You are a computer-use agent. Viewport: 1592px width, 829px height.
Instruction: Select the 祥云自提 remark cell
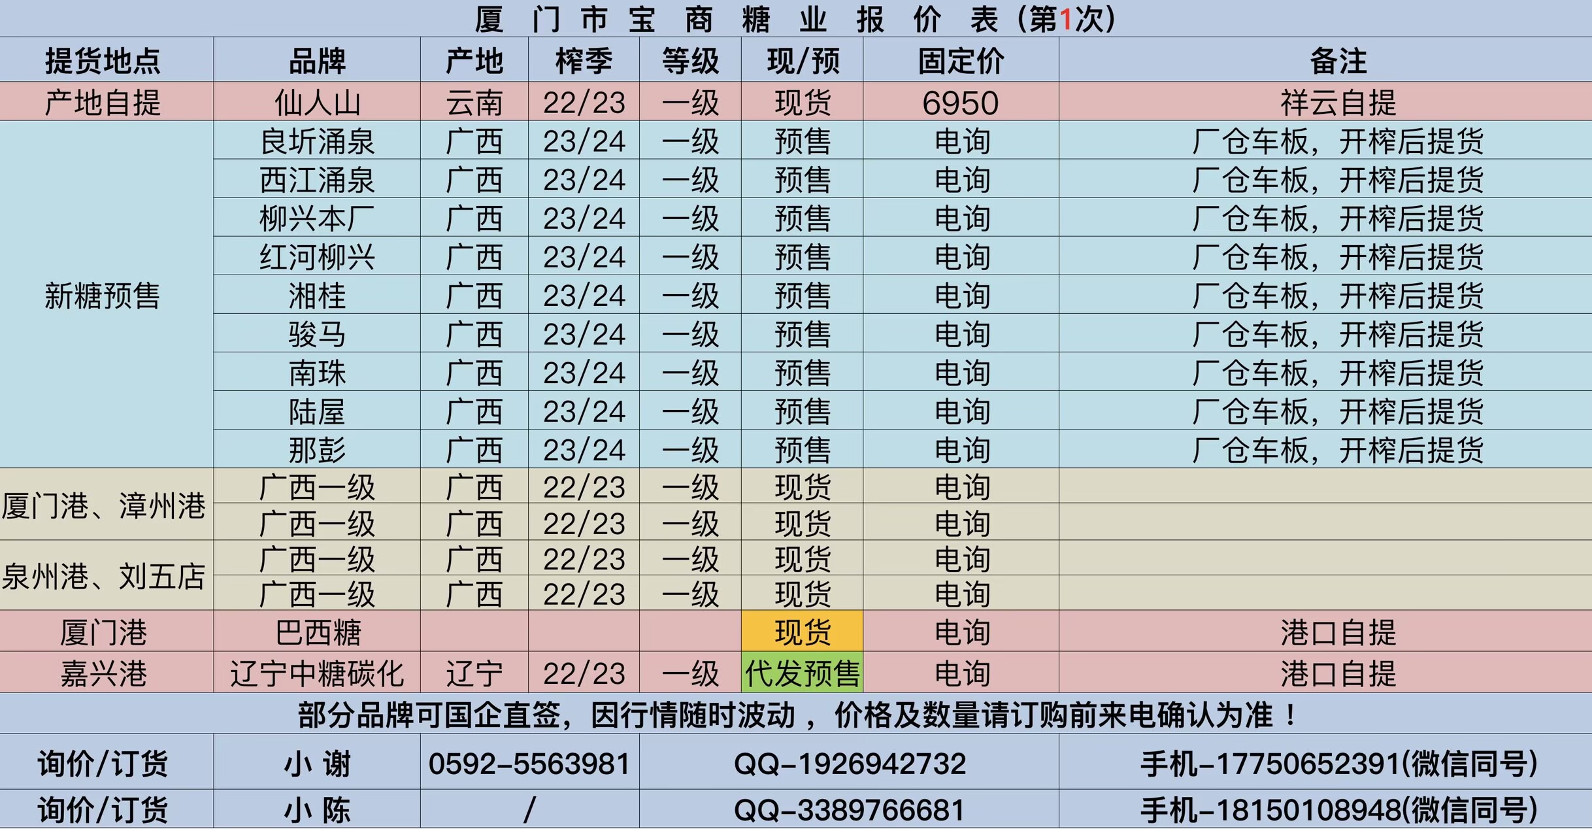1337,102
